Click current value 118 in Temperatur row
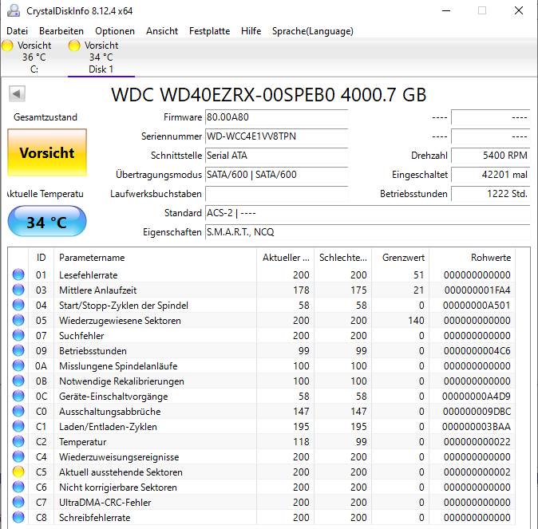 tap(301, 442)
